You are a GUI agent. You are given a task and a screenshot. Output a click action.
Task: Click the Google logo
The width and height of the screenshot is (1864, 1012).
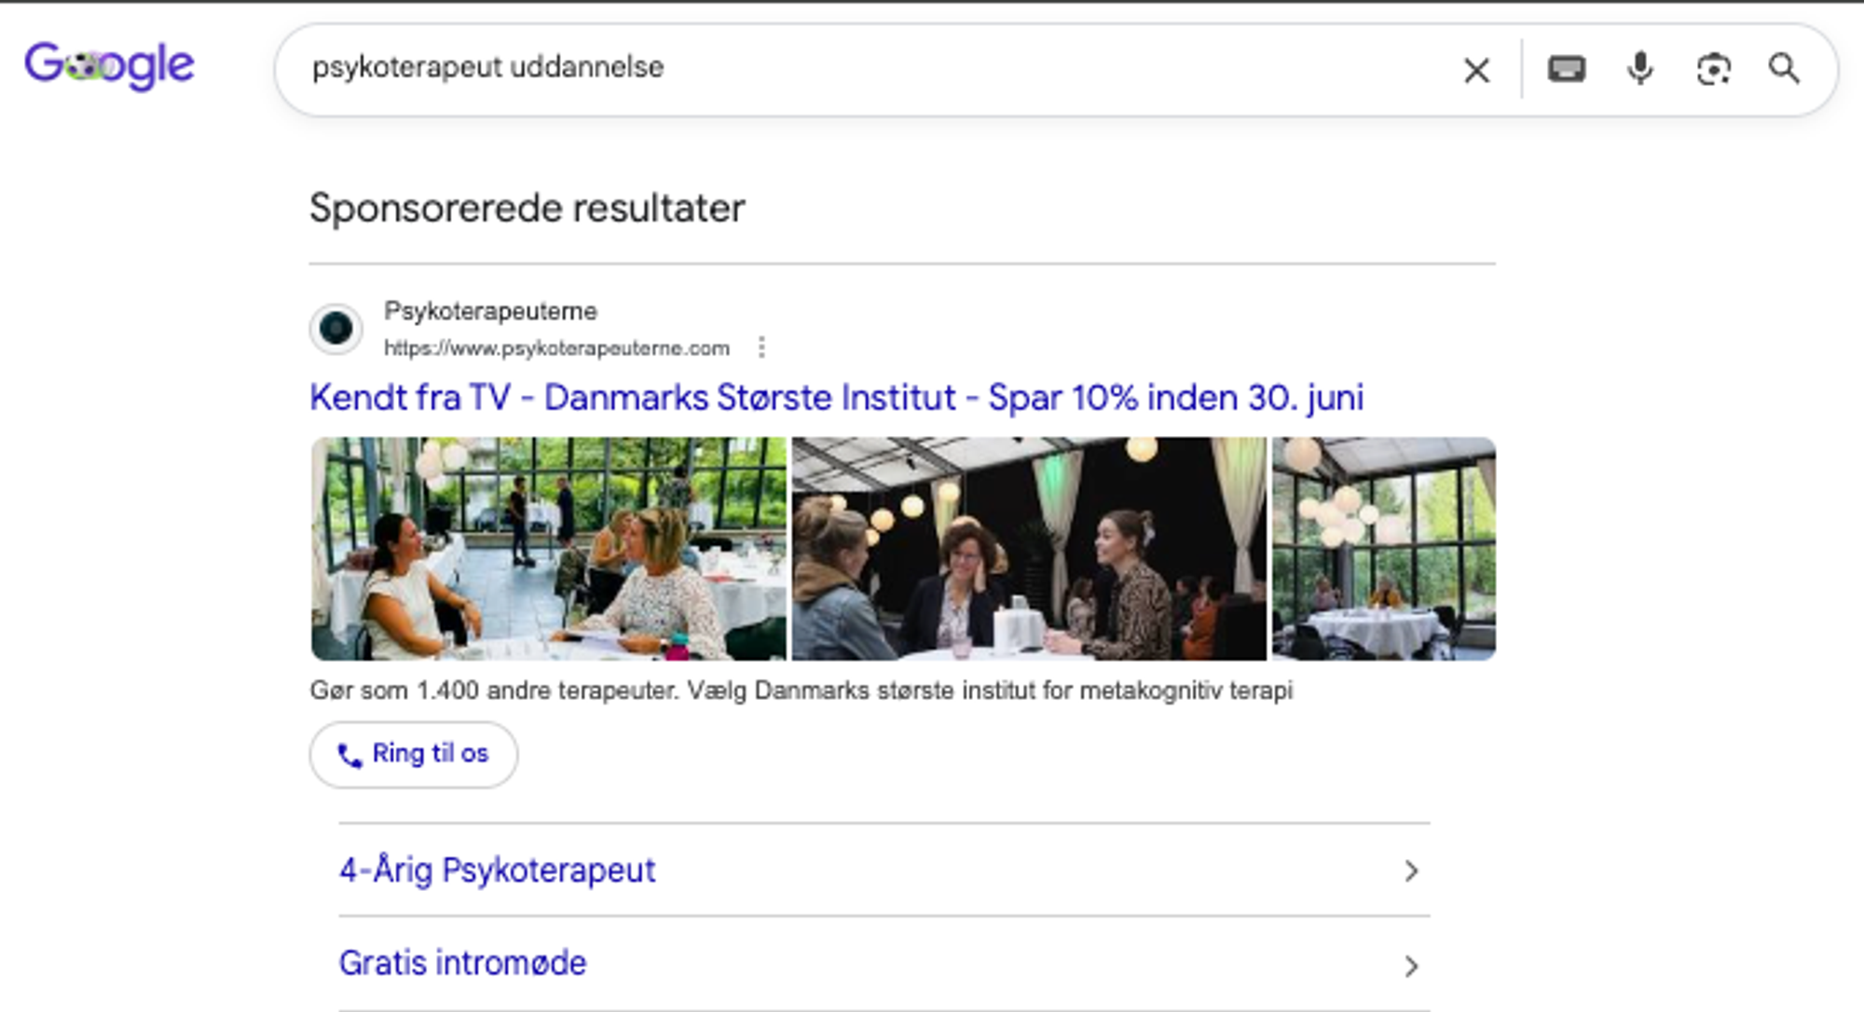pyautogui.click(x=109, y=66)
